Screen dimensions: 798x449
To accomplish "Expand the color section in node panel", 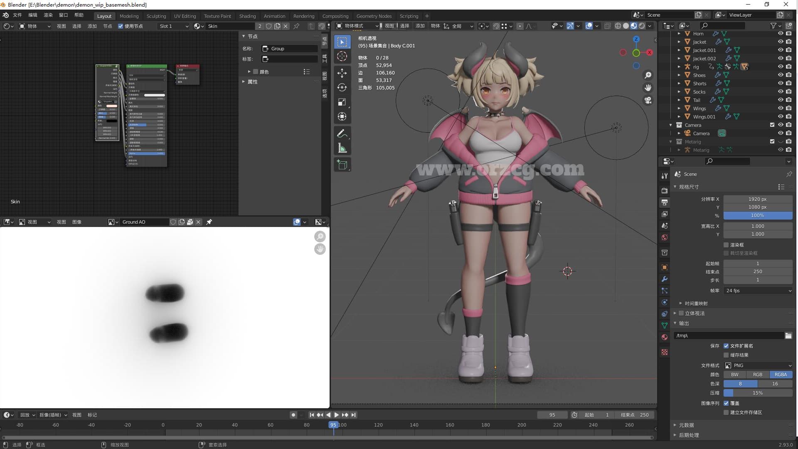I will click(249, 72).
